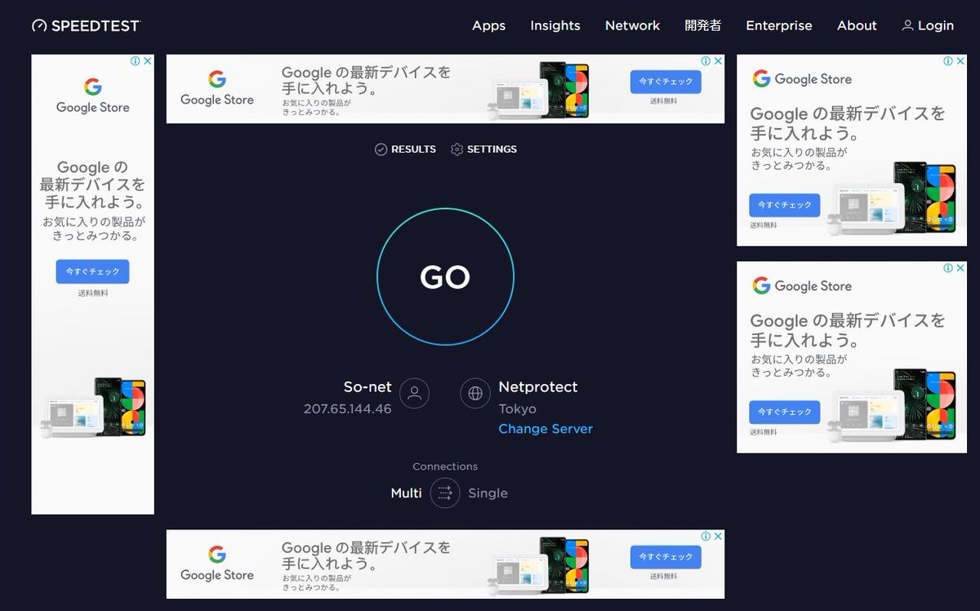The image size is (980, 611).
Task: Click 今すぐチェック button in left sidebar ad
Action: (92, 271)
